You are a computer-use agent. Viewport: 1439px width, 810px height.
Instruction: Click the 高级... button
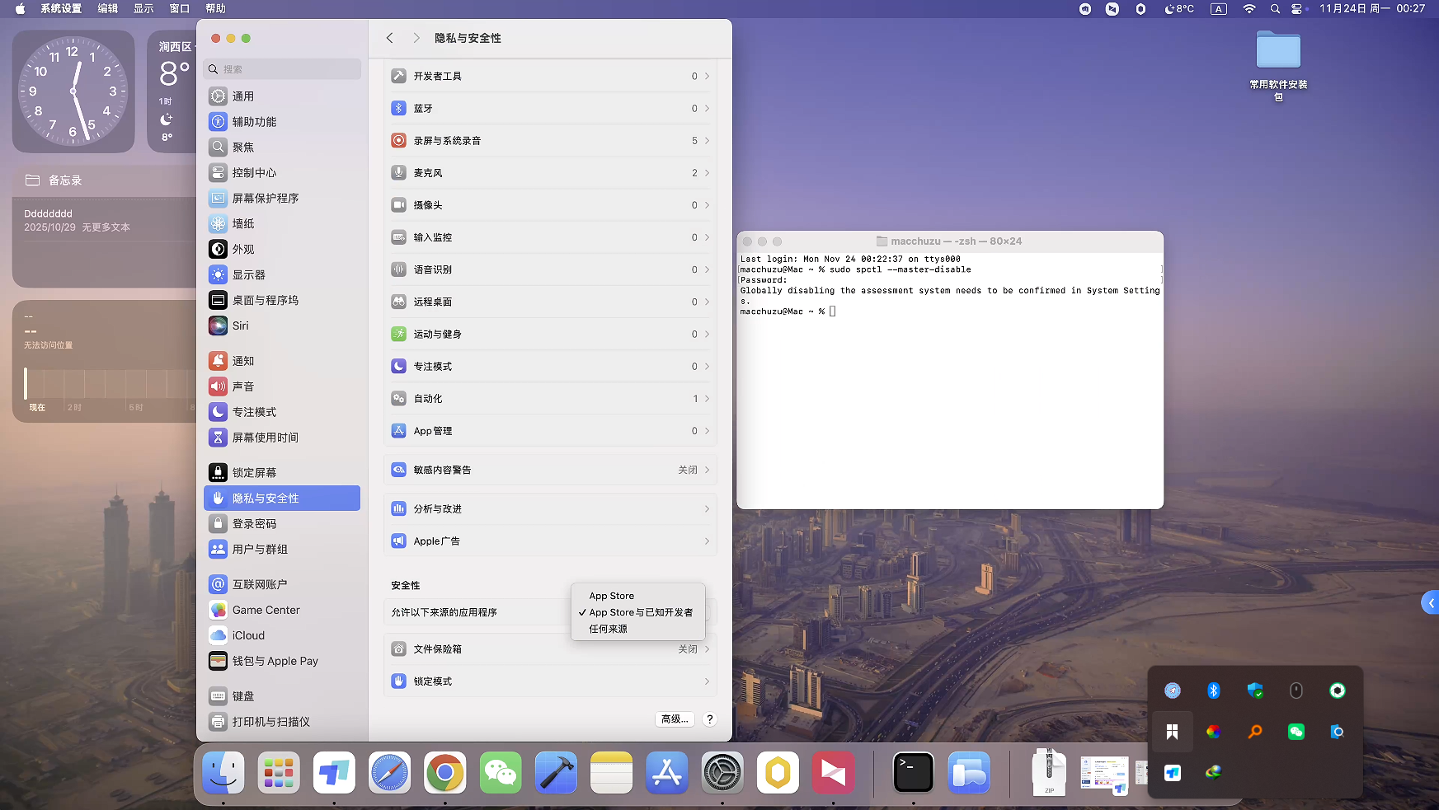(x=674, y=719)
